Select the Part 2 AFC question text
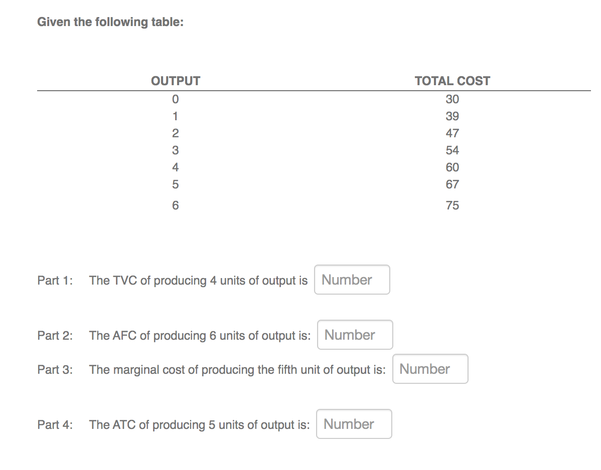The width and height of the screenshot is (601, 470). click(200, 335)
